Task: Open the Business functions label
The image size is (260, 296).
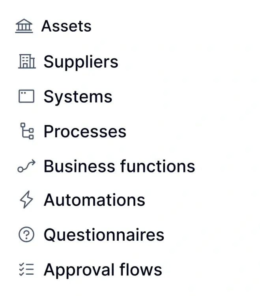Action: pyautogui.click(x=119, y=166)
